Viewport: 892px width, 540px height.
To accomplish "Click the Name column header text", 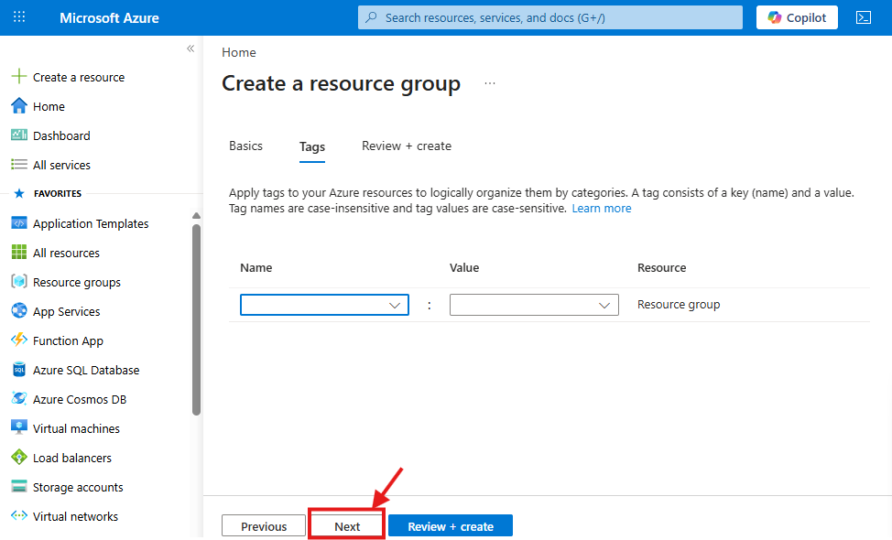I will click(256, 268).
